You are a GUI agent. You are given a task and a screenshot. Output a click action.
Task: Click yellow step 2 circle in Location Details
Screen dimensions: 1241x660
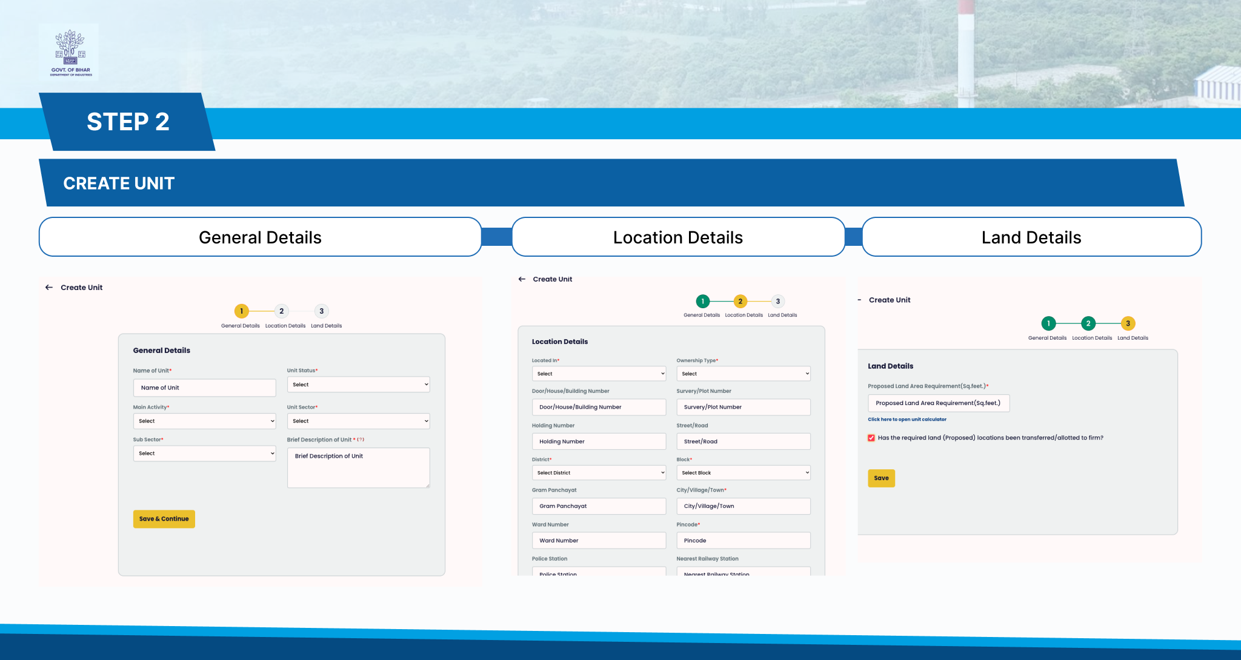pyautogui.click(x=740, y=302)
